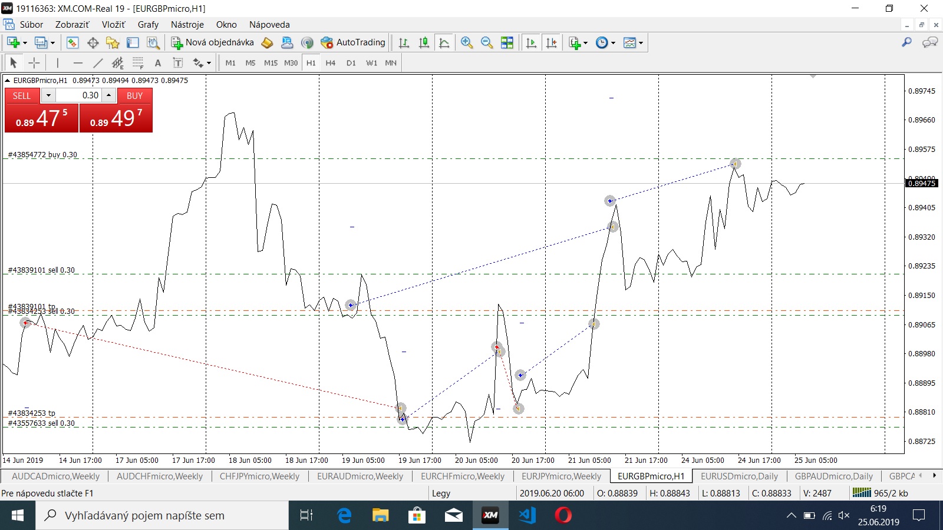Select the text label 'T' tool
The width and height of the screenshot is (943, 530).
[x=177, y=63]
